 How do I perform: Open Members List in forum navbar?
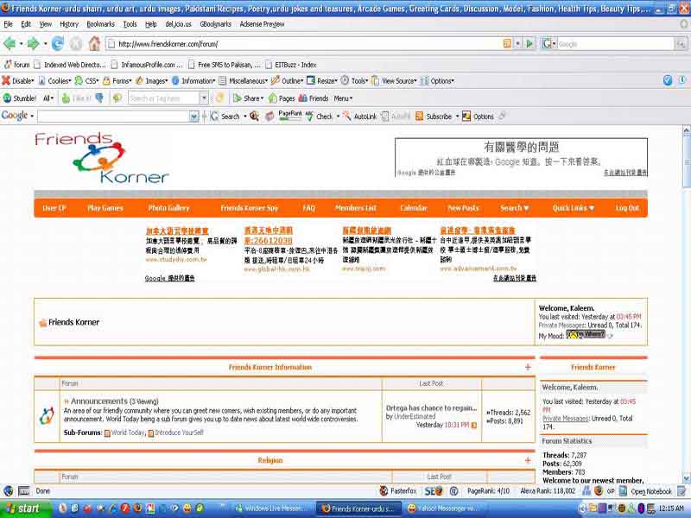[x=356, y=208]
